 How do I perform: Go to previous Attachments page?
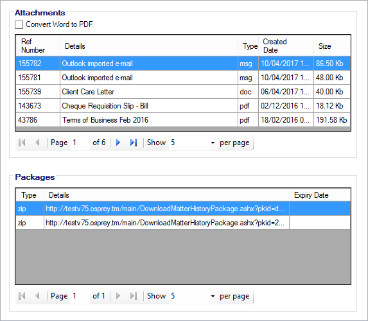pyautogui.click(x=37, y=143)
